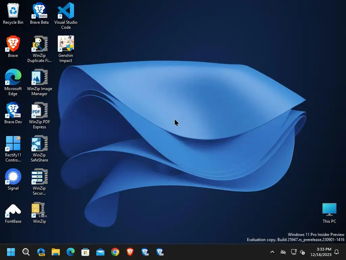346x260 pixels.
Task: Select the Rectify11 Control Center shortcut
Action: pyautogui.click(x=13, y=149)
